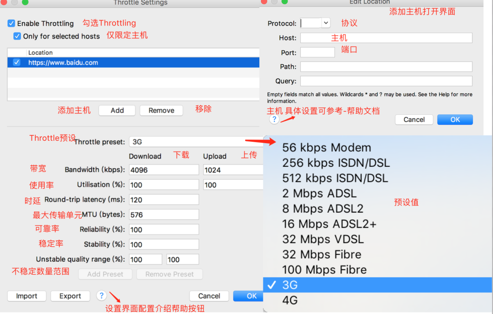This screenshot has height=314, width=493.
Task: Click Add to add a new host
Action: click(x=117, y=110)
